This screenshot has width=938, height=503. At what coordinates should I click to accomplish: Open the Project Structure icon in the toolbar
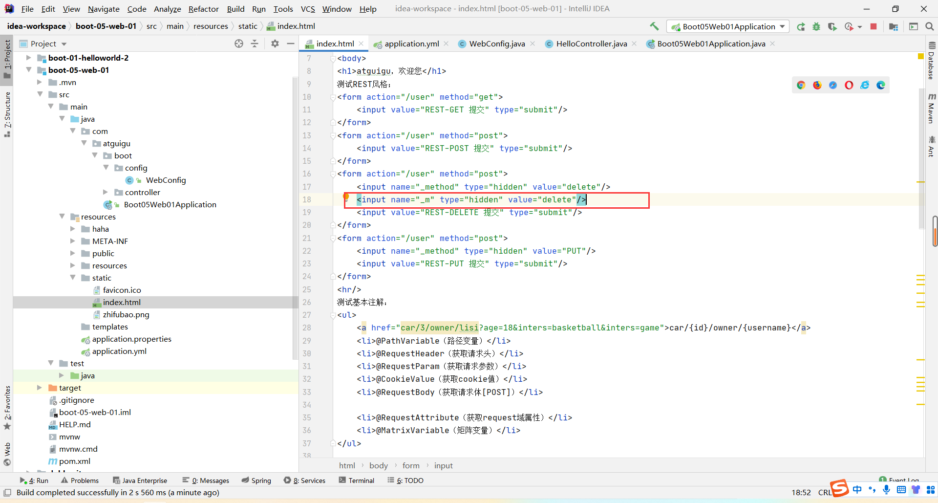pyautogui.click(x=894, y=27)
